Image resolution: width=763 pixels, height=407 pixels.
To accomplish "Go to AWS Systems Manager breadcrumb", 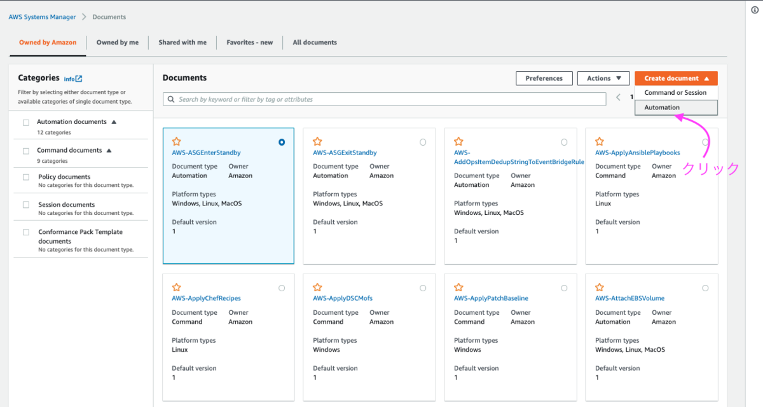I will click(x=42, y=17).
